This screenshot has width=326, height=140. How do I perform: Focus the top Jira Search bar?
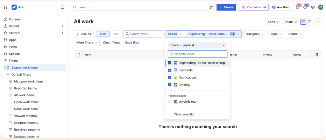(x=143, y=7)
